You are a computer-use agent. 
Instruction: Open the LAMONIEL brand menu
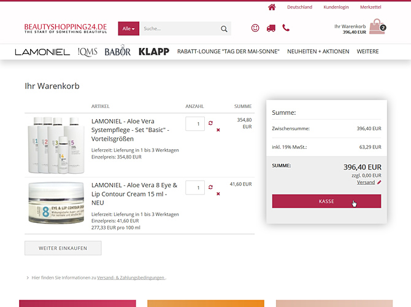coord(42,52)
